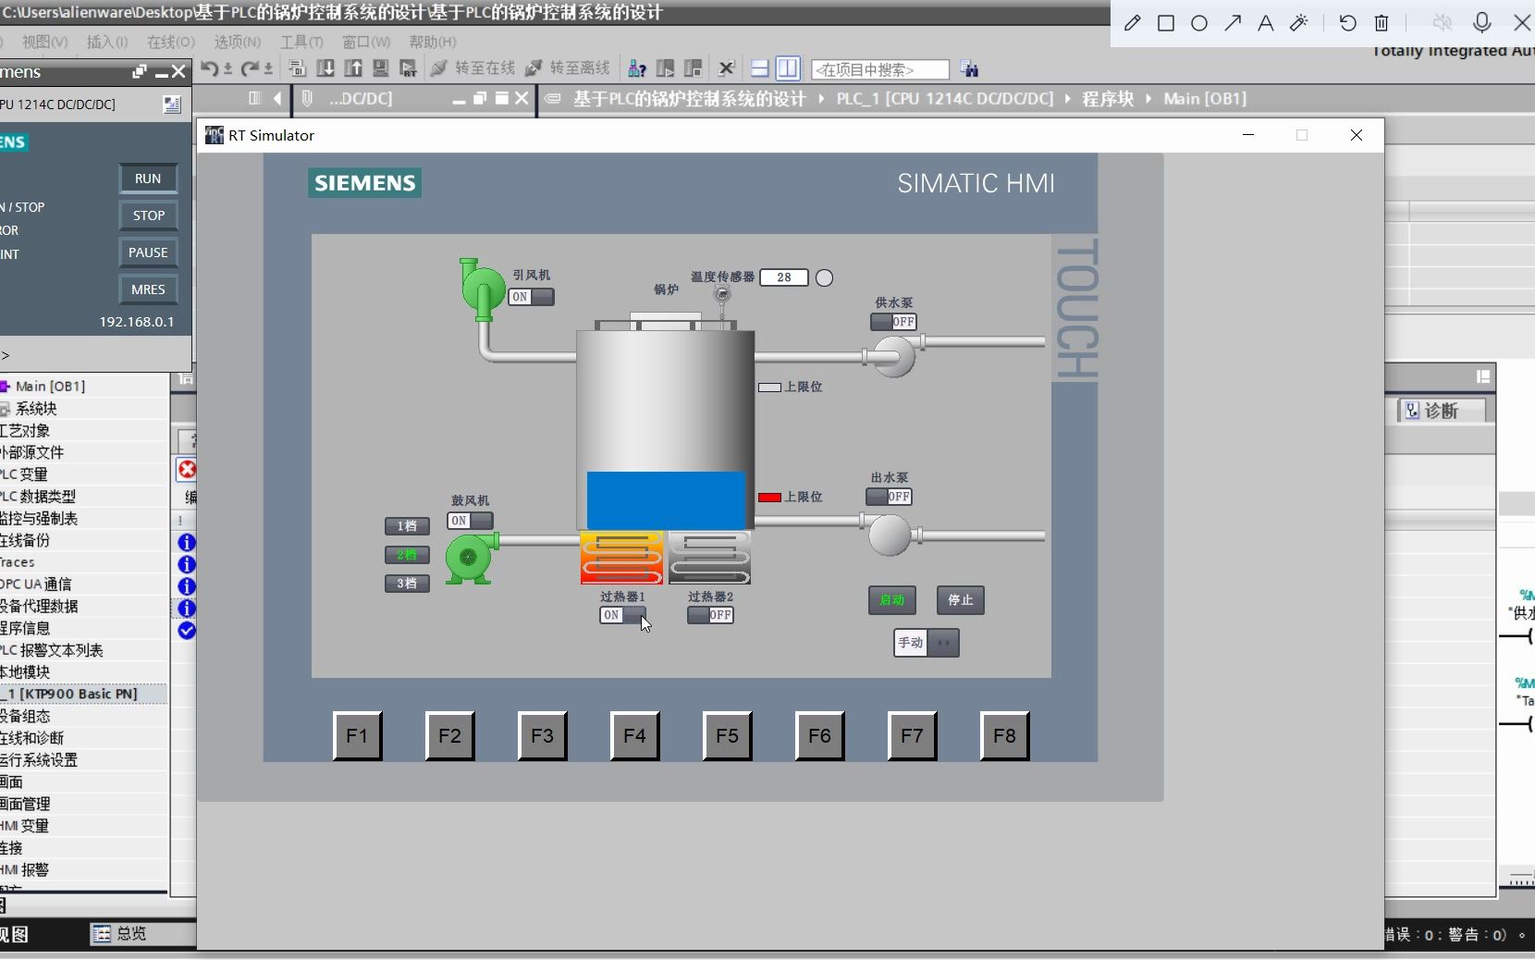1535x960 pixels.
Task: Toggle the 供水泵 OFF switch
Action: (893, 322)
